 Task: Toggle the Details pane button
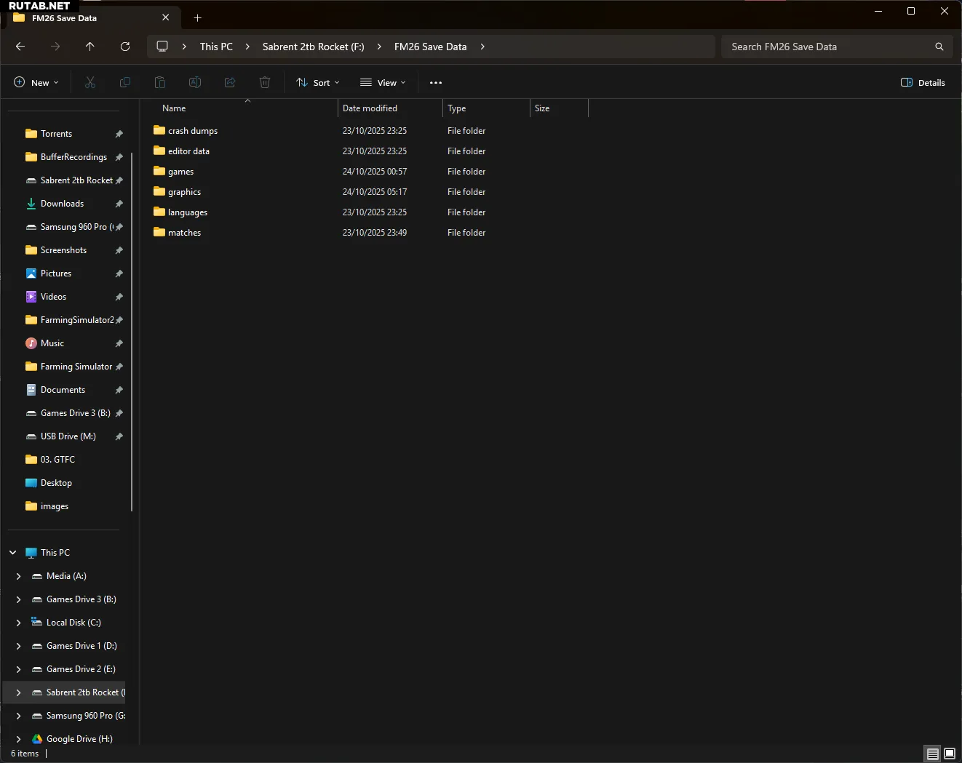923,83
